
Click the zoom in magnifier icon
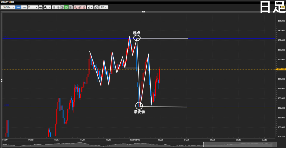point(54,7)
